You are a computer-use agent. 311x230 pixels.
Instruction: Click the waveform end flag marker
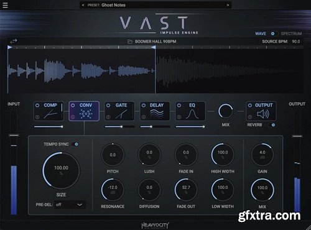(154, 47)
